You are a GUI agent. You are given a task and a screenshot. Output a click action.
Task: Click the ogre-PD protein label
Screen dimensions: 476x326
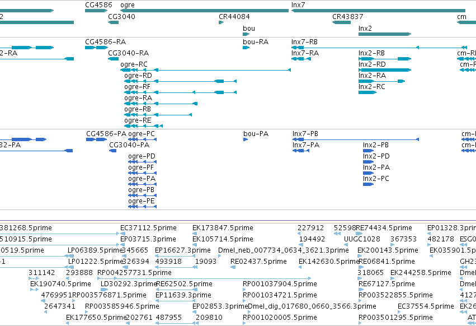pyautogui.click(x=142, y=156)
